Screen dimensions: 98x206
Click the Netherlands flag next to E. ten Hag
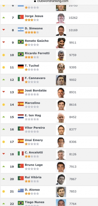click(x=21, y=116)
